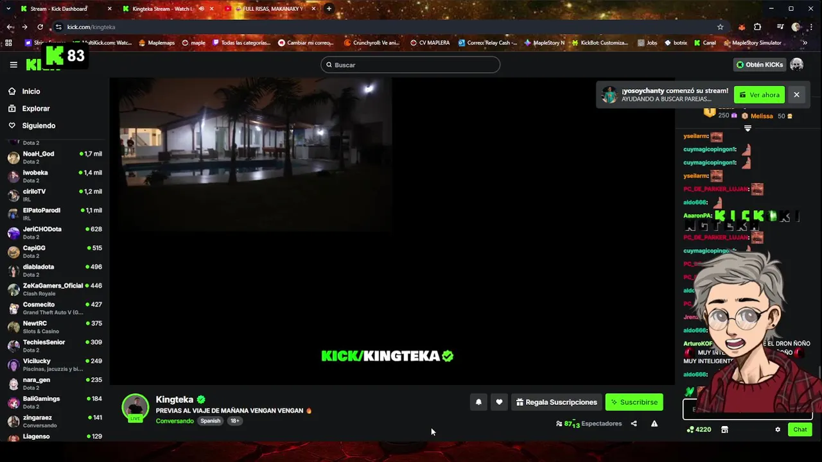Open nara_gen channel in sidebar
Screen dimensions: 822x462
coord(55,384)
